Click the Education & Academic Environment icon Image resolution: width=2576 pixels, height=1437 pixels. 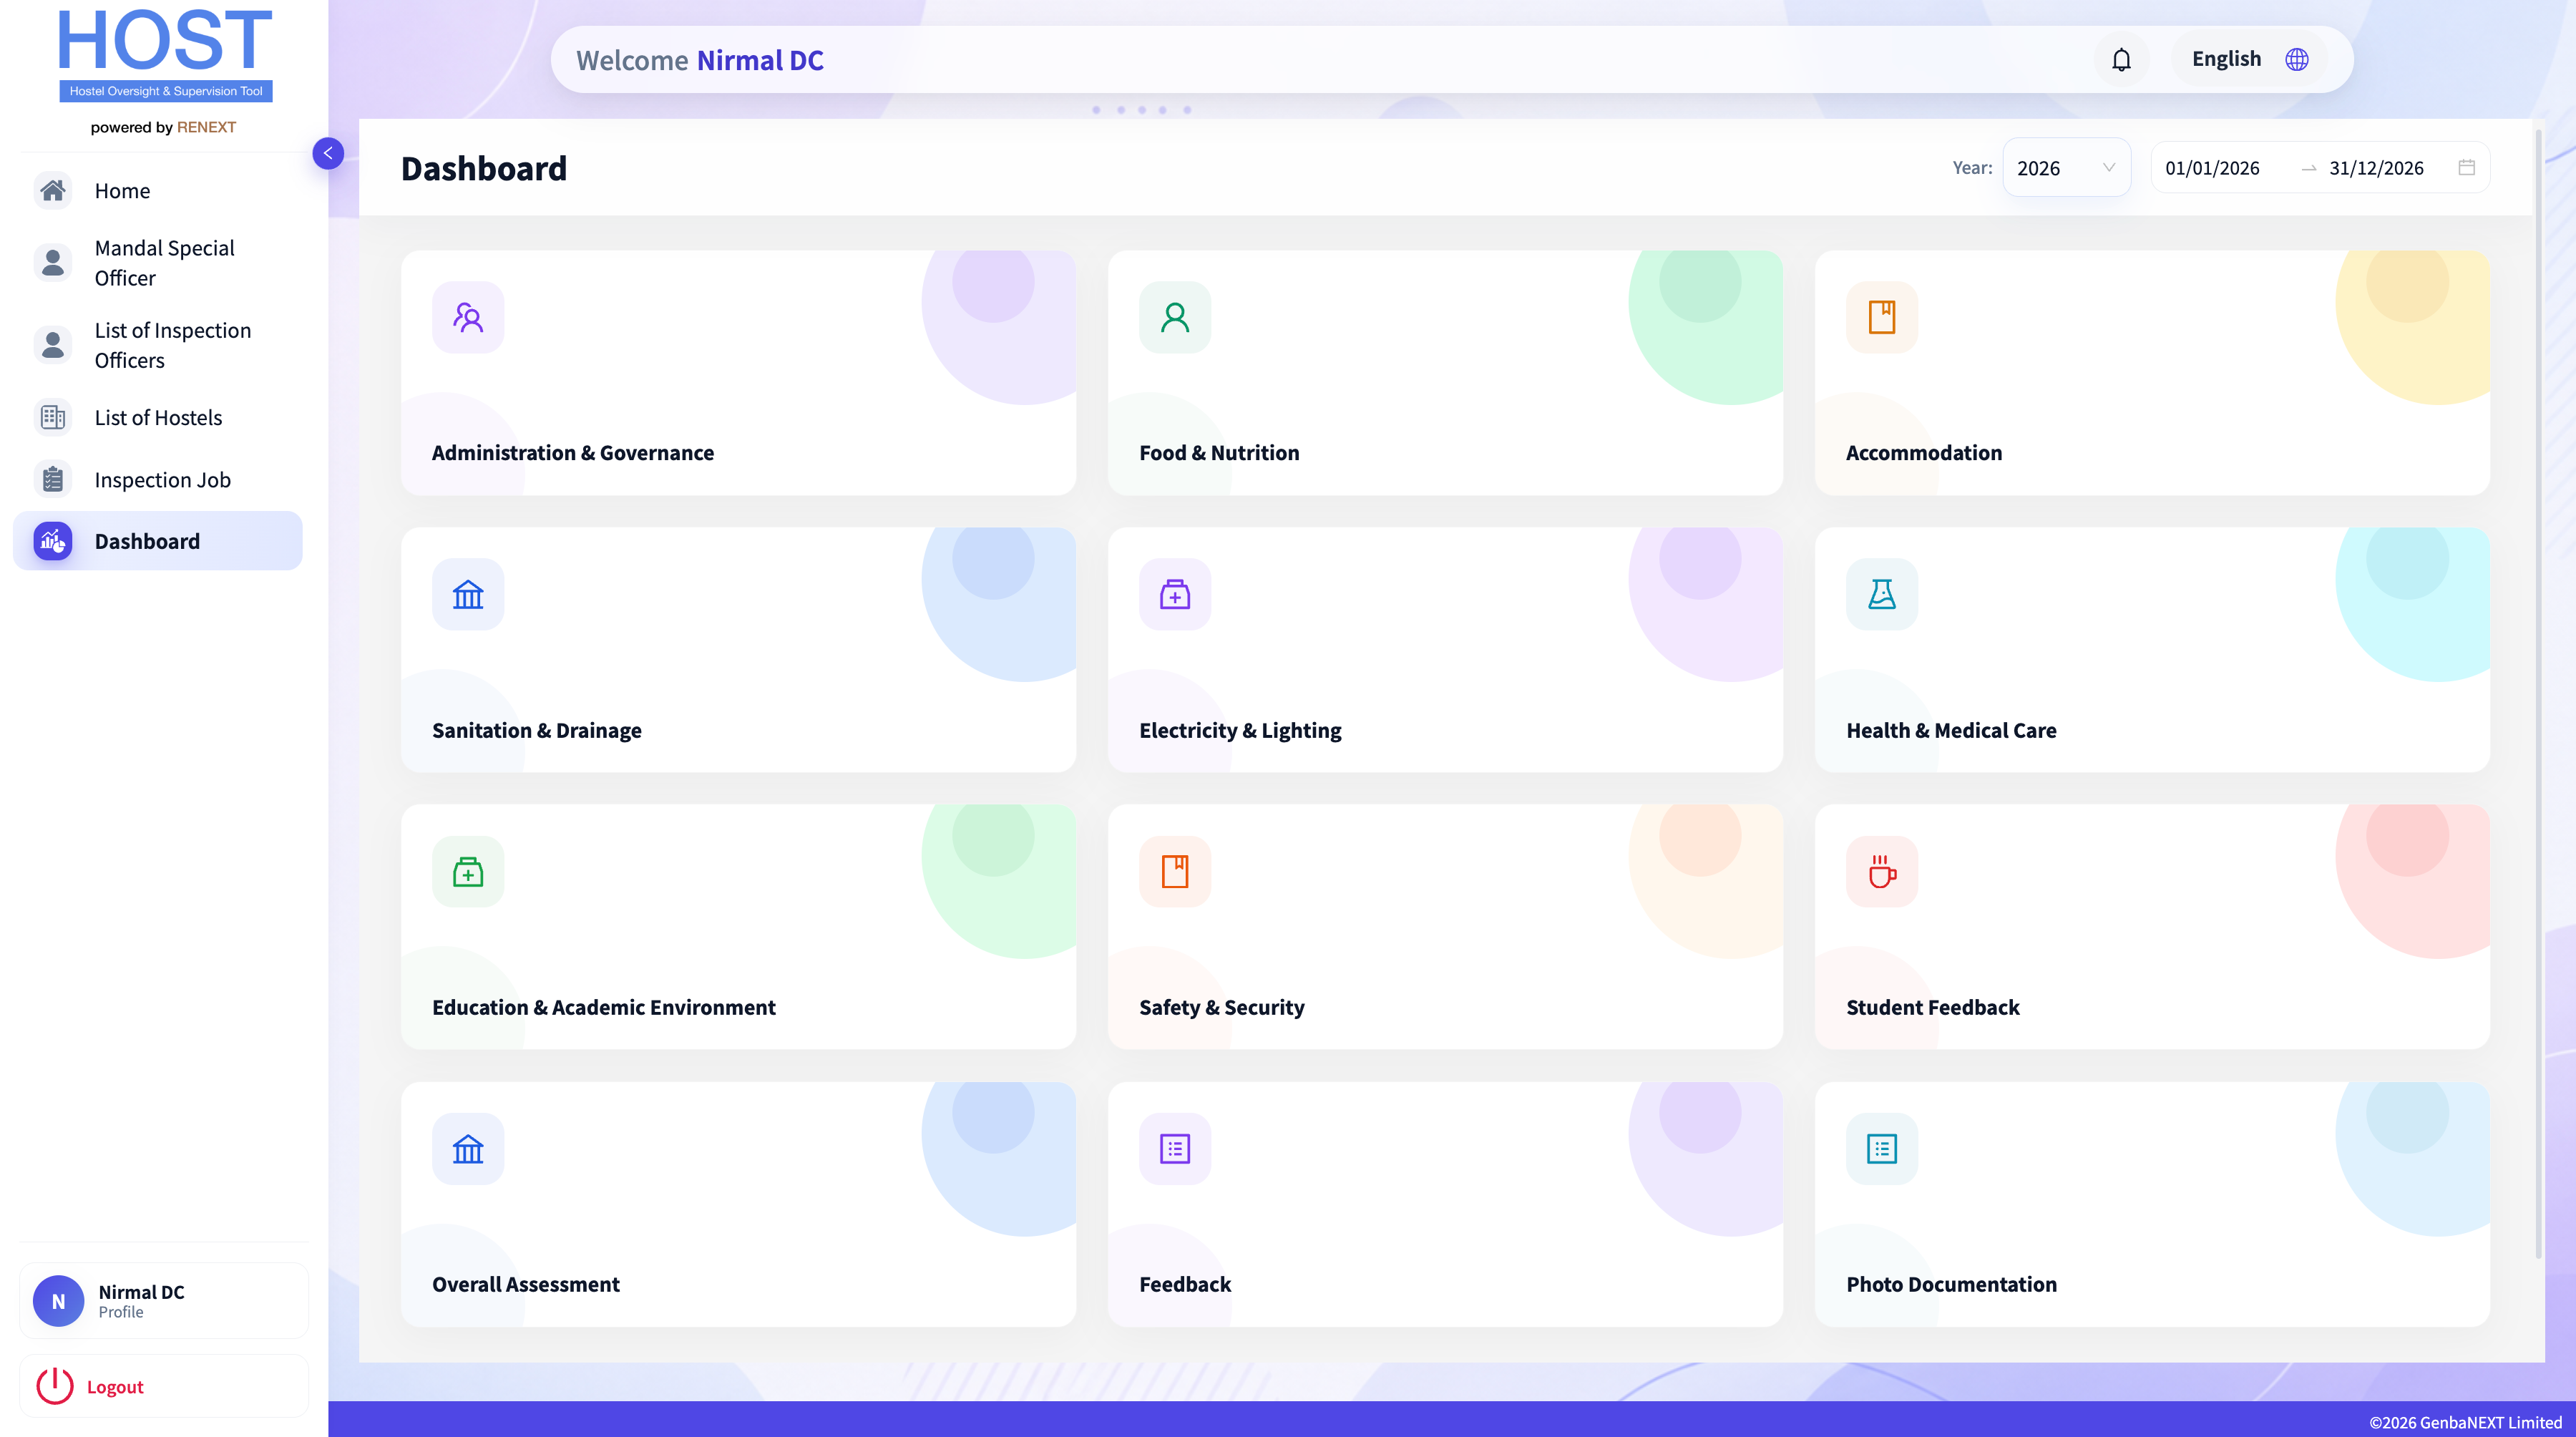pyautogui.click(x=468, y=871)
